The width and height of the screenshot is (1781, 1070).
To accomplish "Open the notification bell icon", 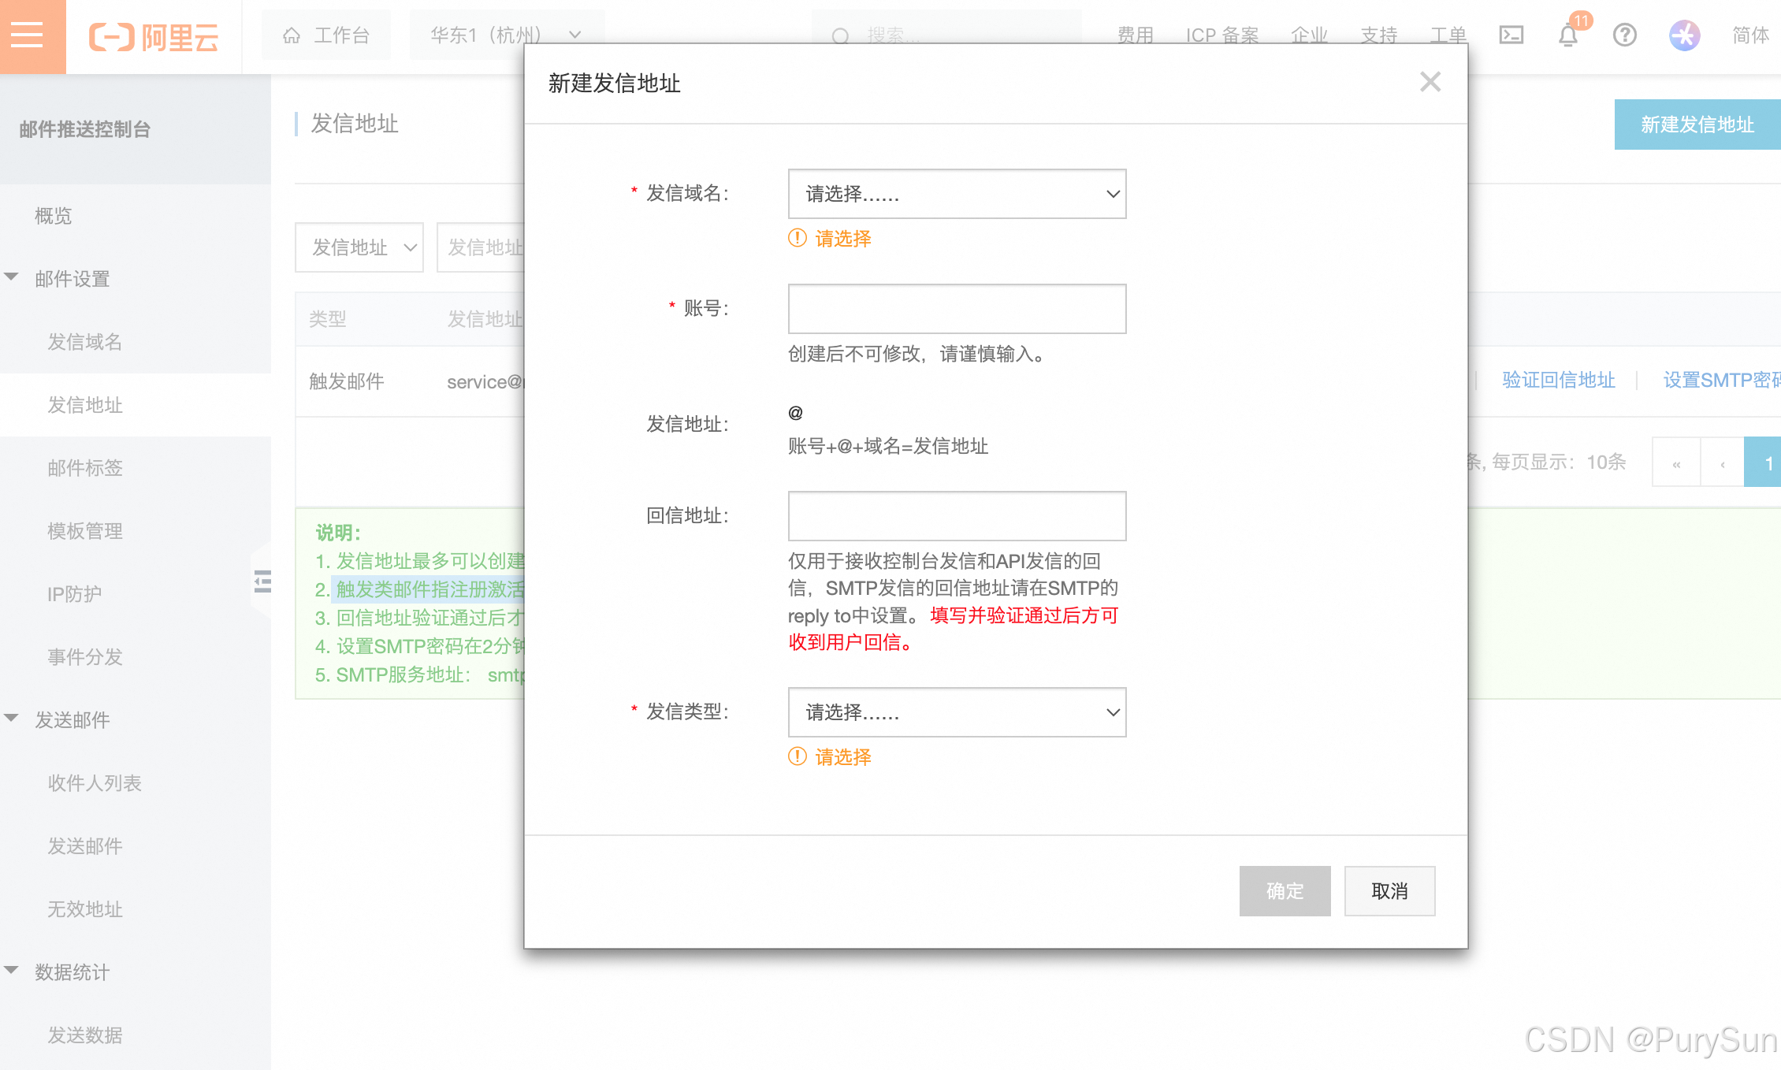I will coord(1567,35).
